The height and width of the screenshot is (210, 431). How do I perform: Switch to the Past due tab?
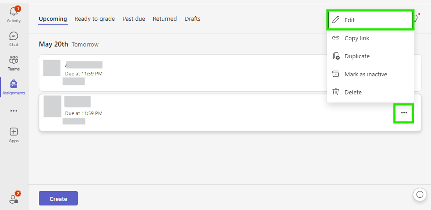coord(134,19)
